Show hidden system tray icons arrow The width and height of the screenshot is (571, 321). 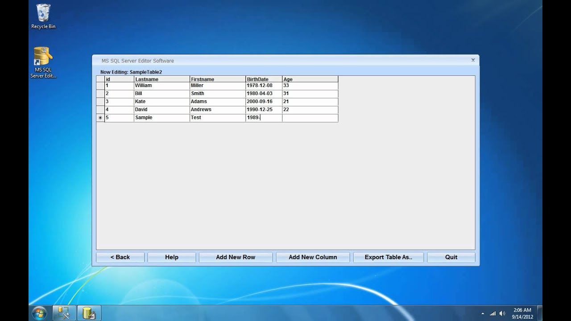coord(483,313)
